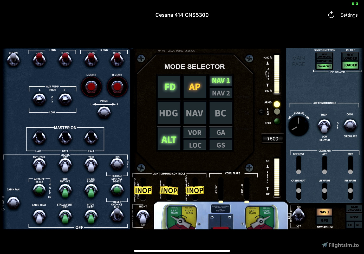Flip the R ALT master switch
Screen dimensions: 364x254
click(x=91, y=138)
